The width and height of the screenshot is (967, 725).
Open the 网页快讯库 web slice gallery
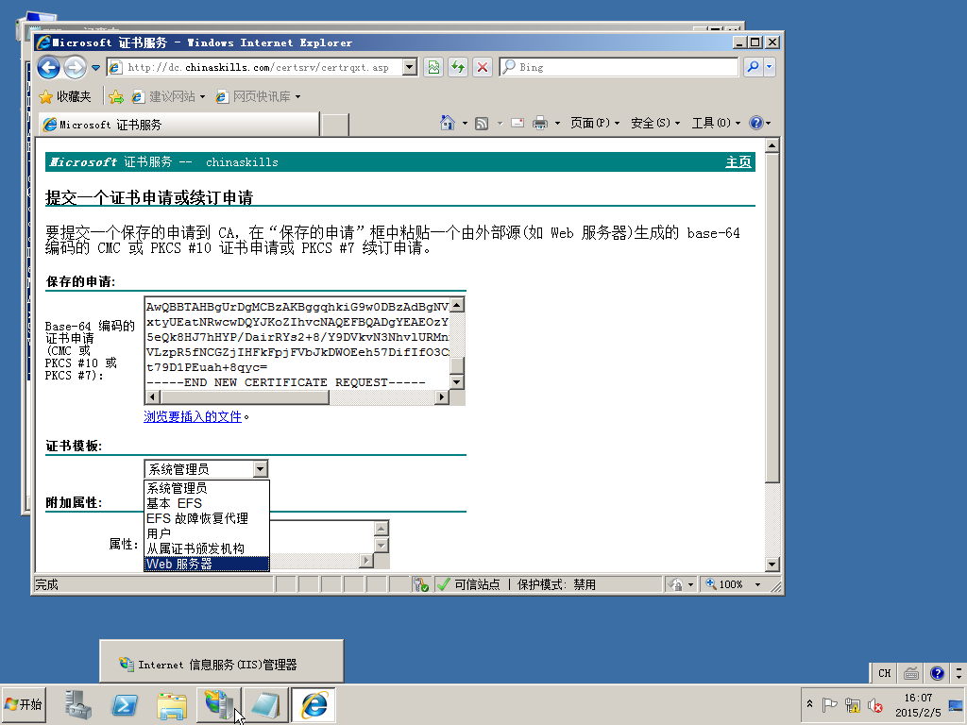259,97
